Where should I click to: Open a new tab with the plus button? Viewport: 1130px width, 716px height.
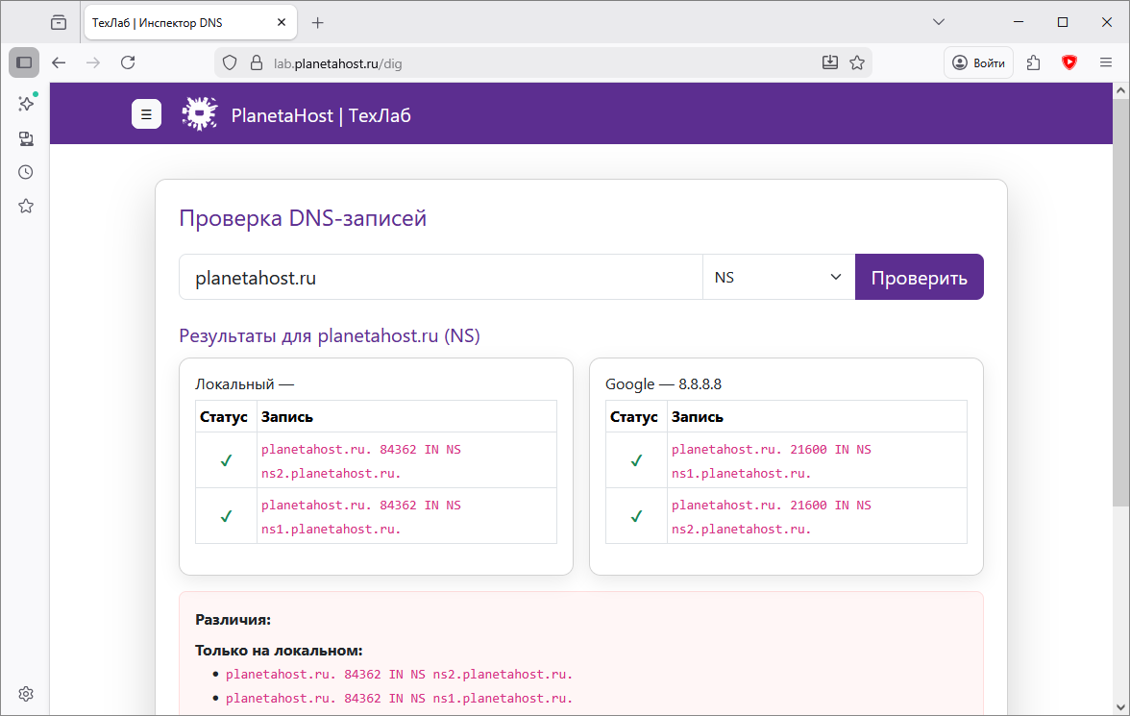[318, 23]
